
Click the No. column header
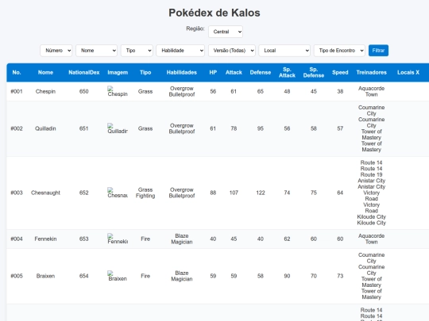click(x=17, y=72)
